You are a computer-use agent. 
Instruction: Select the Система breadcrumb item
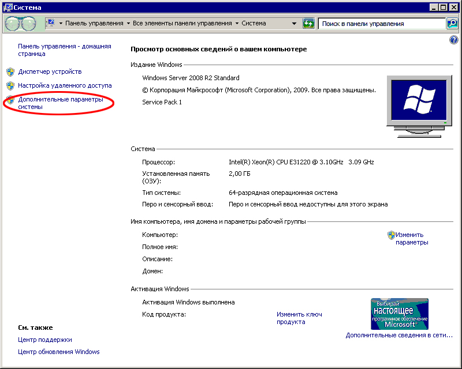tap(254, 23)
